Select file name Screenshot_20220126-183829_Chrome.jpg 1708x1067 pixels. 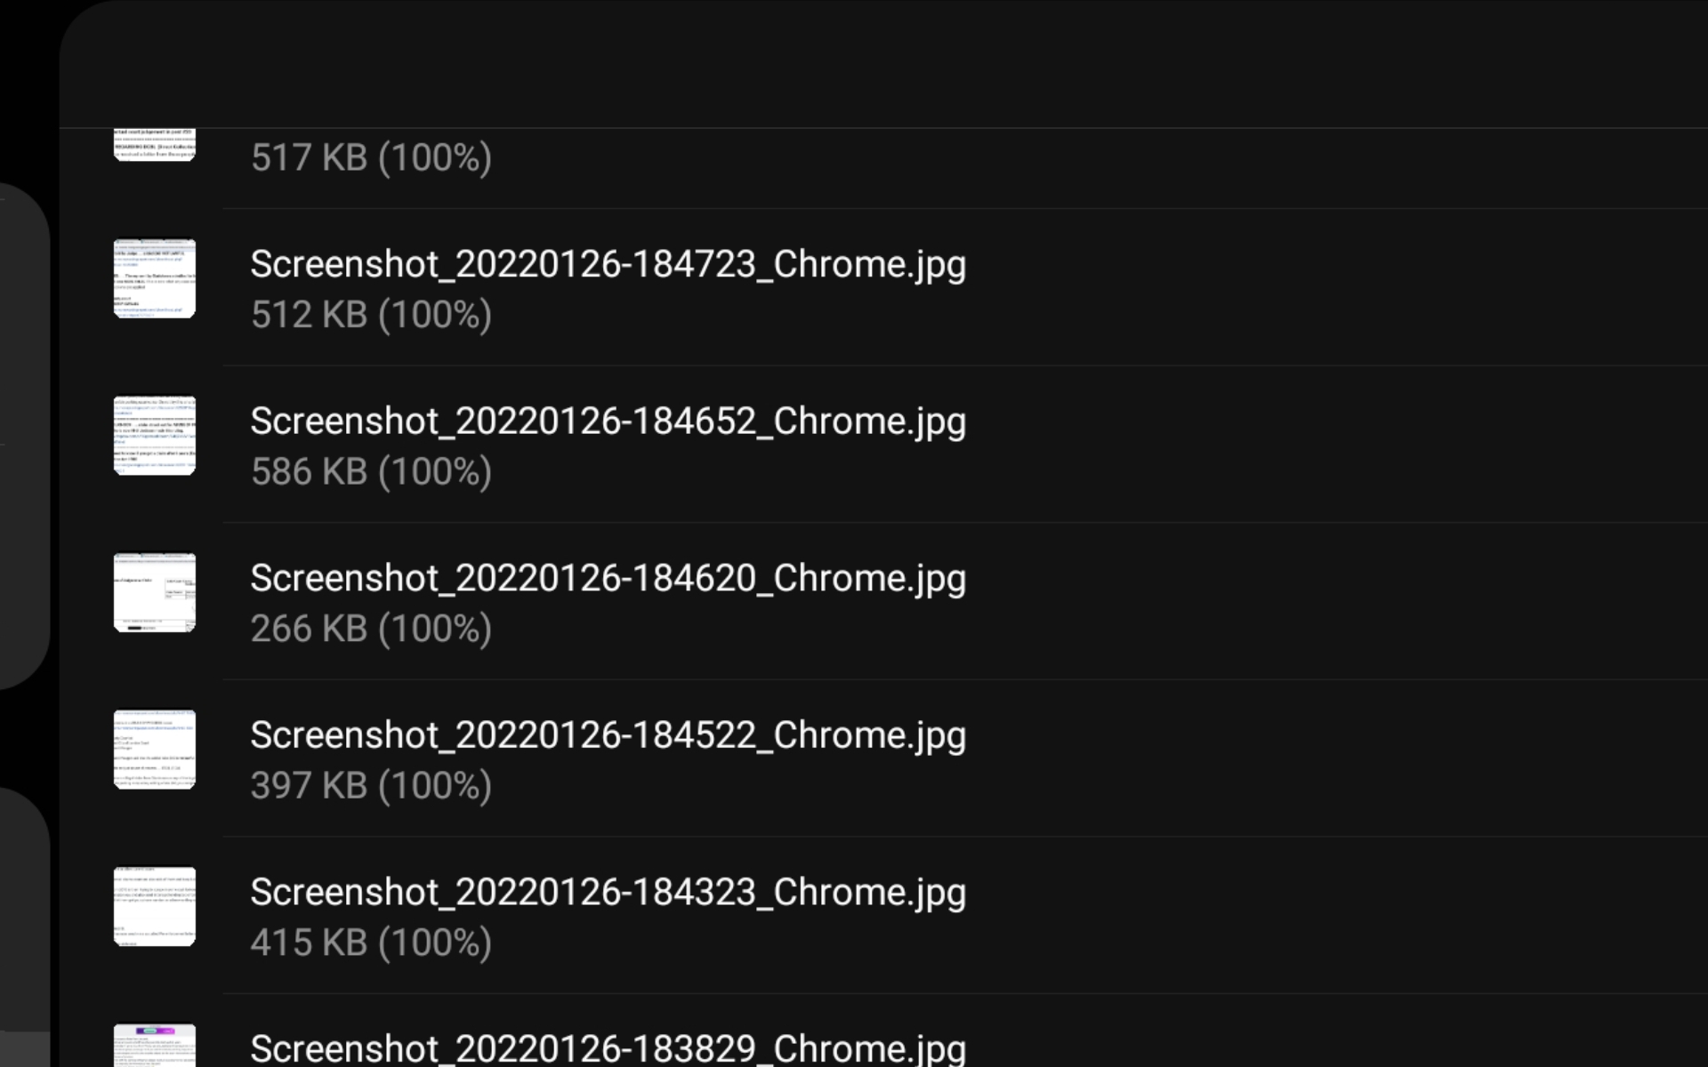point(608,1048)
